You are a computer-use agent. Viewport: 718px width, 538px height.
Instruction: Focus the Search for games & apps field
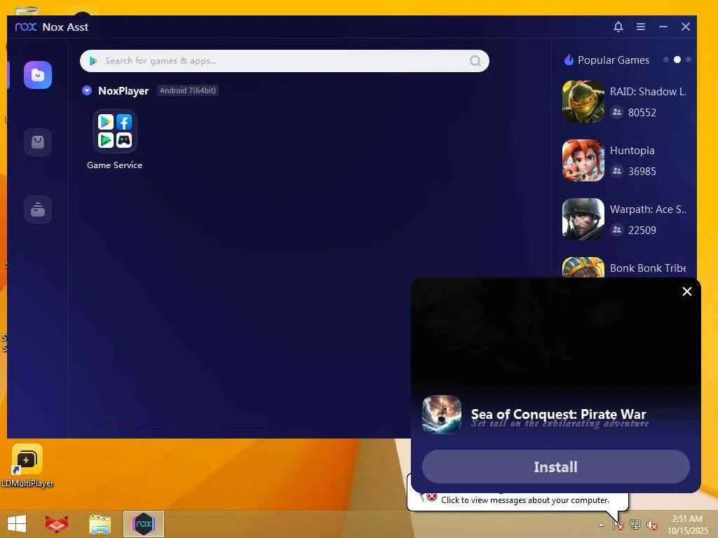click(x=285, y=61)
